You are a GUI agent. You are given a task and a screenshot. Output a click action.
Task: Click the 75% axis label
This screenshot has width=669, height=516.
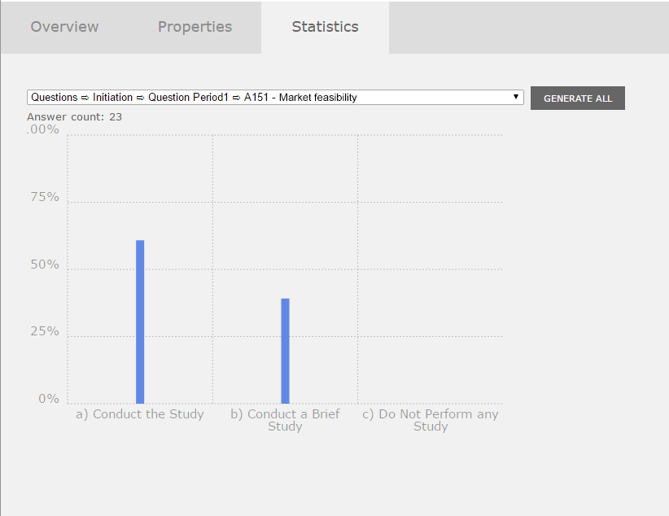tap(45, 197)
